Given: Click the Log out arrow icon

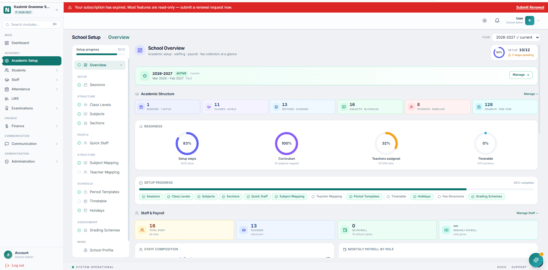Looking at the screenshot, I should [x=7, y=265].
